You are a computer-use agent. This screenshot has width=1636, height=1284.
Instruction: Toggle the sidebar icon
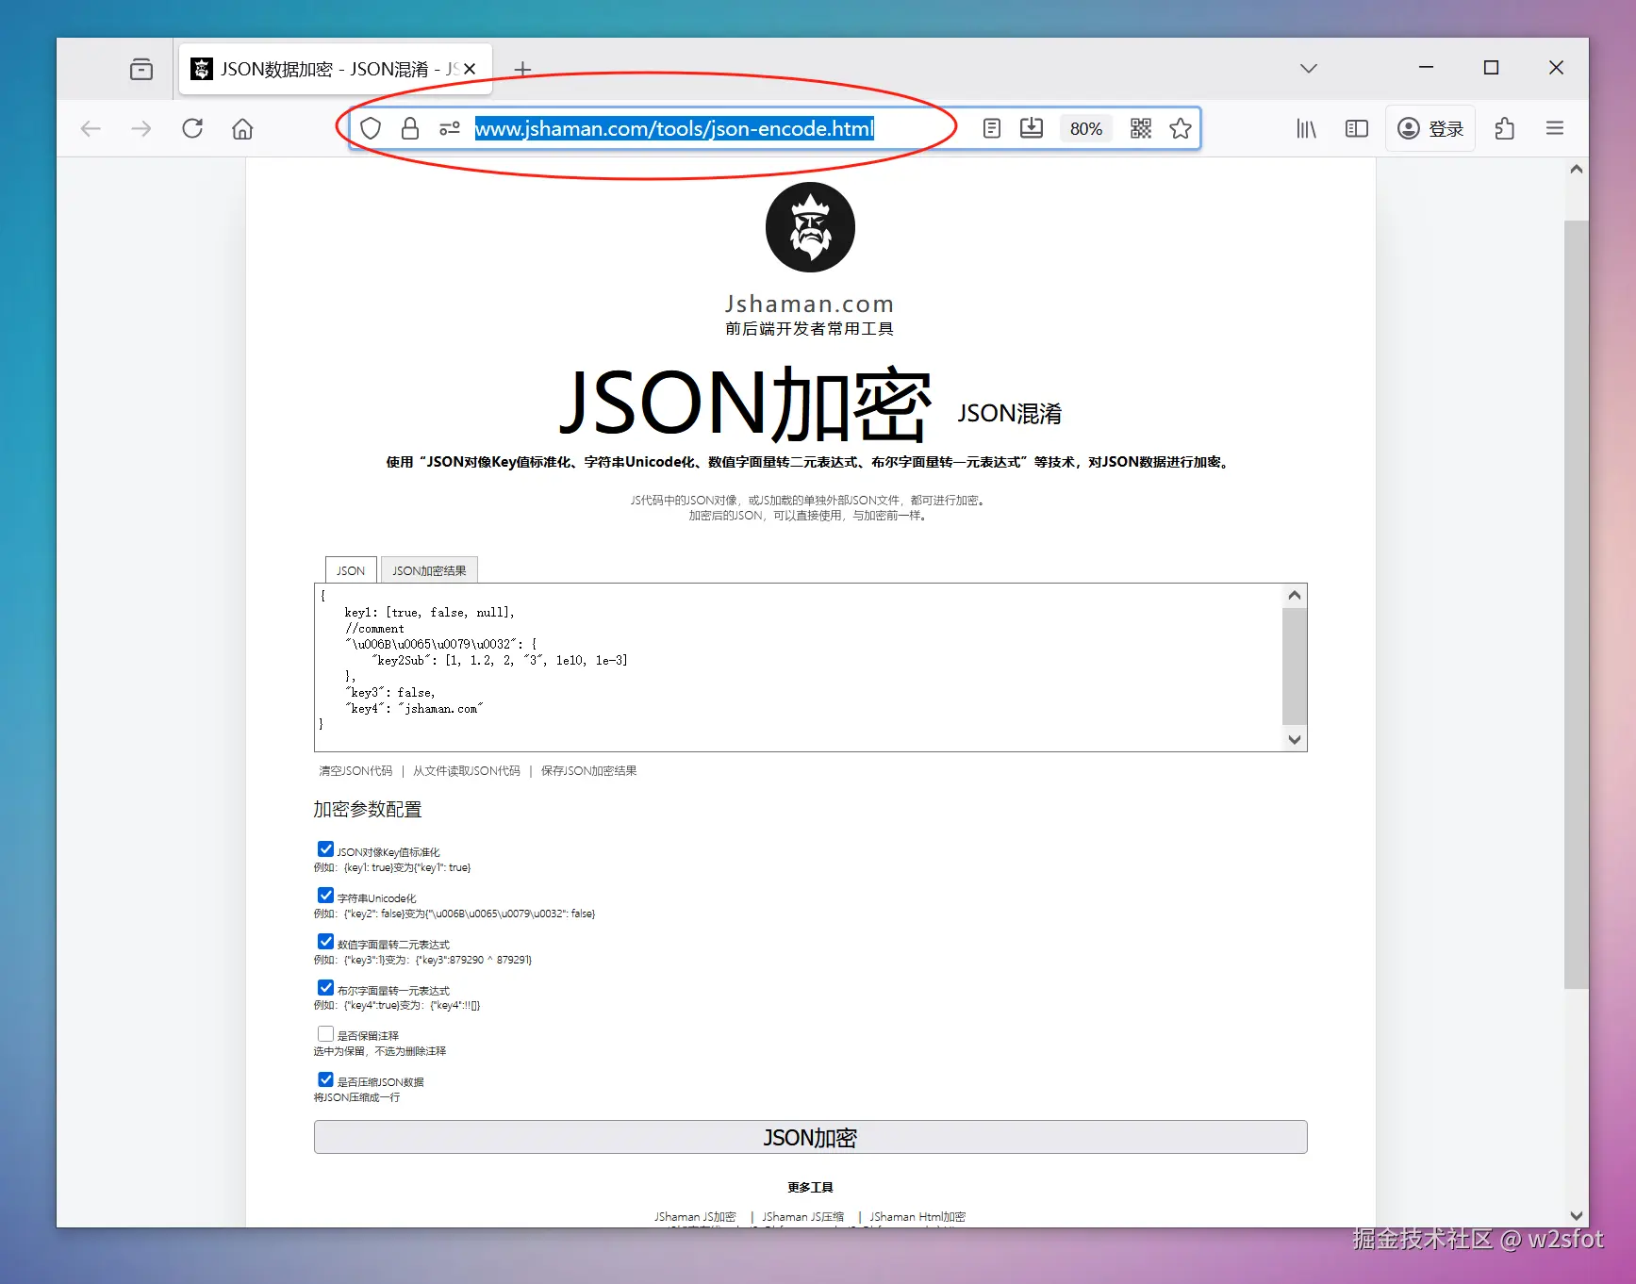[x=1356, y=128]
